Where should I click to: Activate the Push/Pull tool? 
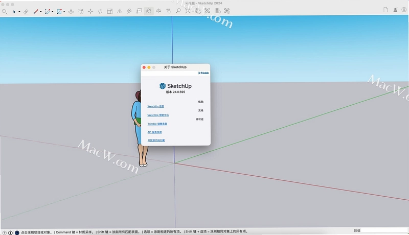coord(71,11)
